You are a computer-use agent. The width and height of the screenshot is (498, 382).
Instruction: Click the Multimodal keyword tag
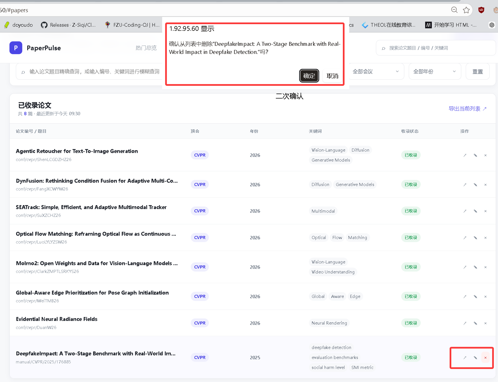323,211
